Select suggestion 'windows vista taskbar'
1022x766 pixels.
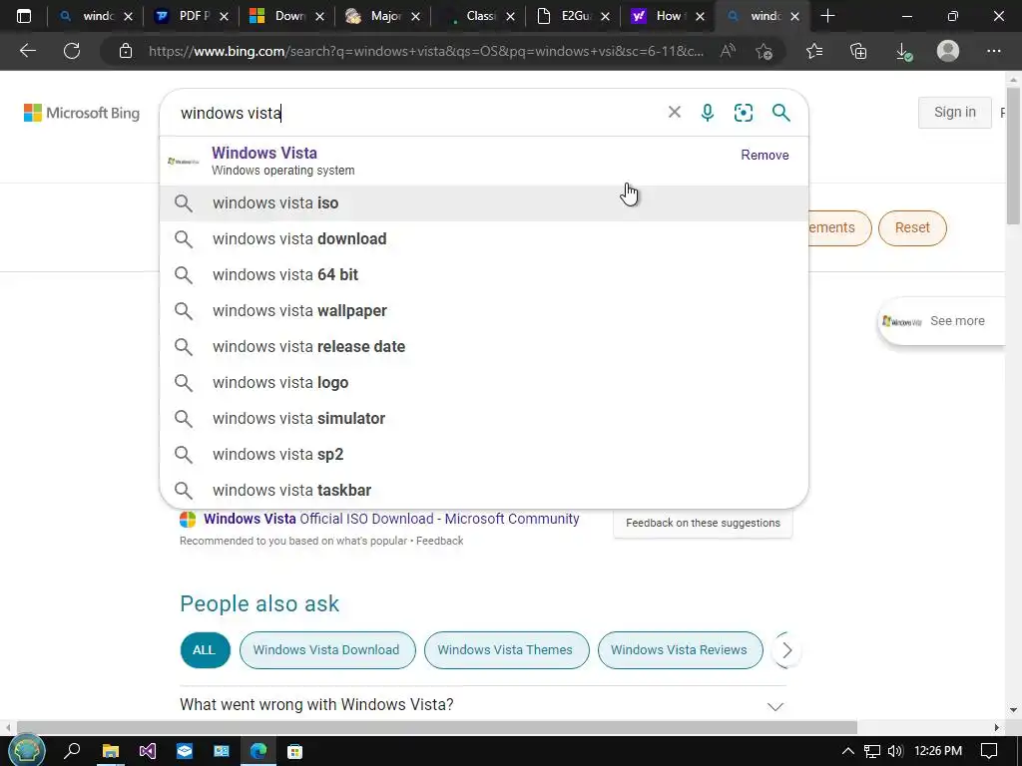(484, 489)
